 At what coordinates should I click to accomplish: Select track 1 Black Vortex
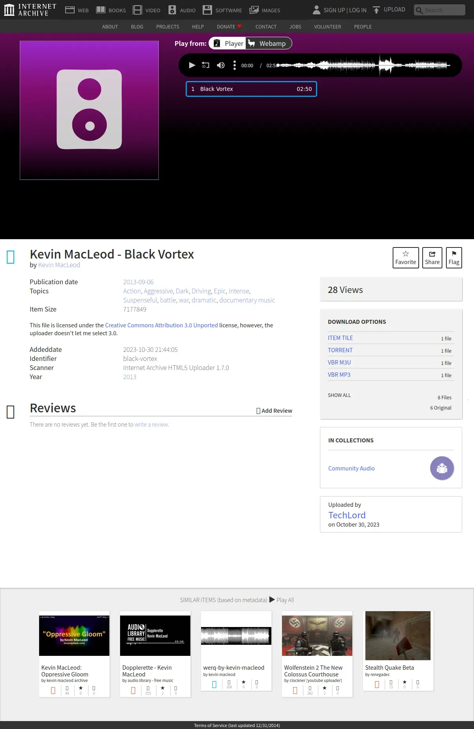tap(251, 89)
